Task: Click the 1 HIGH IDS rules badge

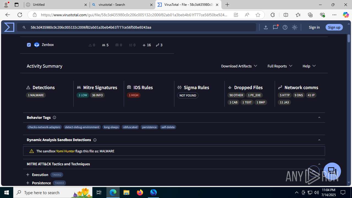Action: pos(134,95)
